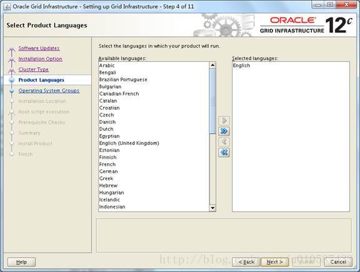Screen dimensions: 360x272
Task: Click the add all languages double-arrow button
Action: pyautogui.click(x=224, y=131)
